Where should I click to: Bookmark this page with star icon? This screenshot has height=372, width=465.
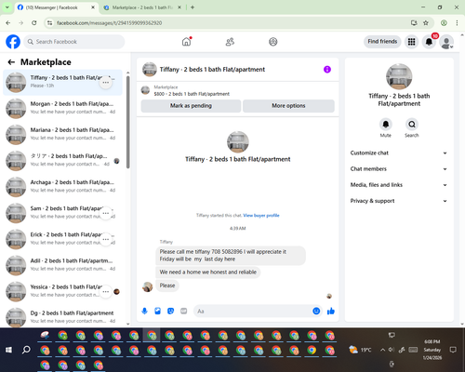(426, 23)
